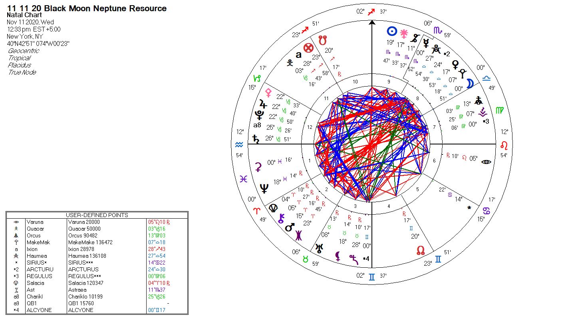Select the Neptune trident glyph
The image size is (574, 318).
(x=264, y=188)
